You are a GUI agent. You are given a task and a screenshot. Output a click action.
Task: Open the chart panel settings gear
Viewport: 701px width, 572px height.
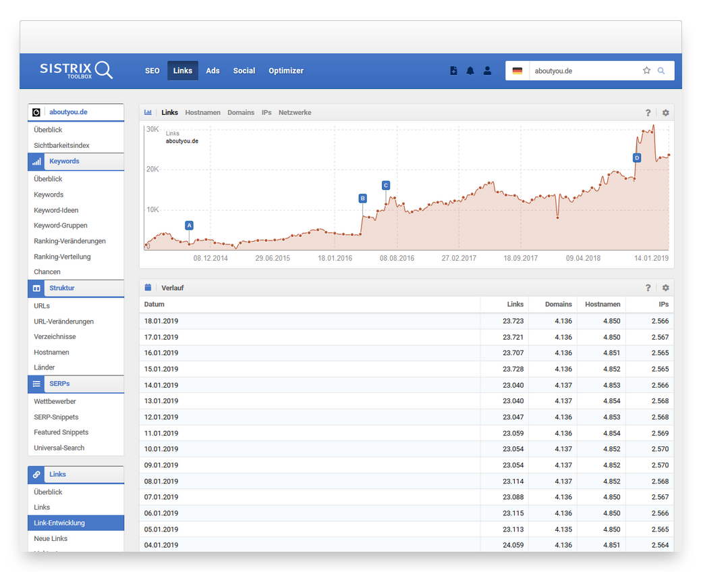click(x=665, y=113)
